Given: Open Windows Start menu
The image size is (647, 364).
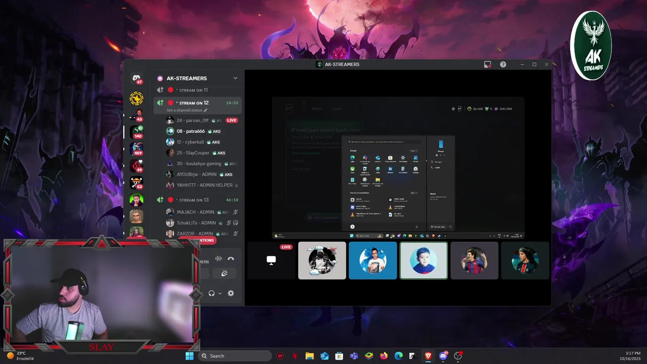Looking at the screenshot, I should point(190,356).
